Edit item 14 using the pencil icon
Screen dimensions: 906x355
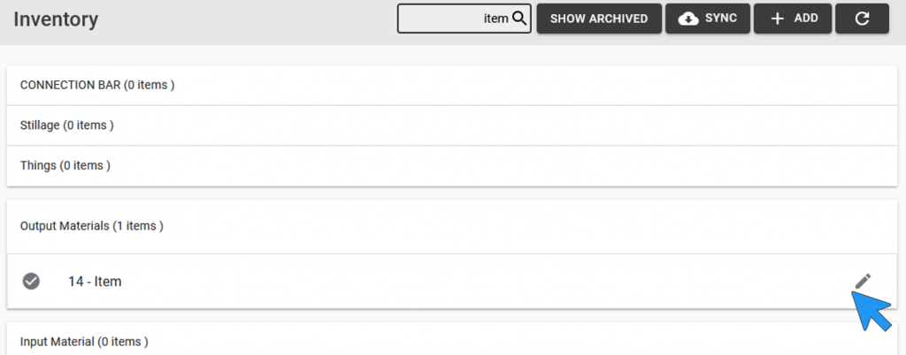tap(863, 281)
